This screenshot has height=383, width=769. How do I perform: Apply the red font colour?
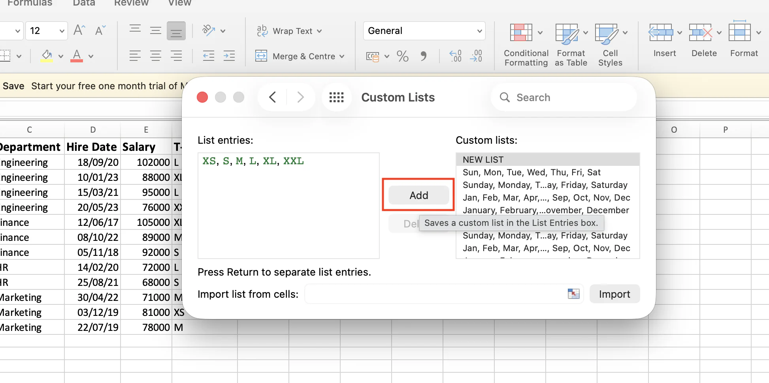(77, 56)
